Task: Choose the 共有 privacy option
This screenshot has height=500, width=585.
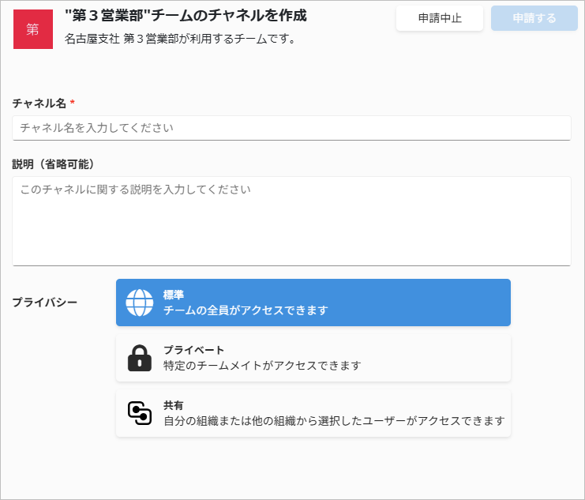Action: [313, 413]
